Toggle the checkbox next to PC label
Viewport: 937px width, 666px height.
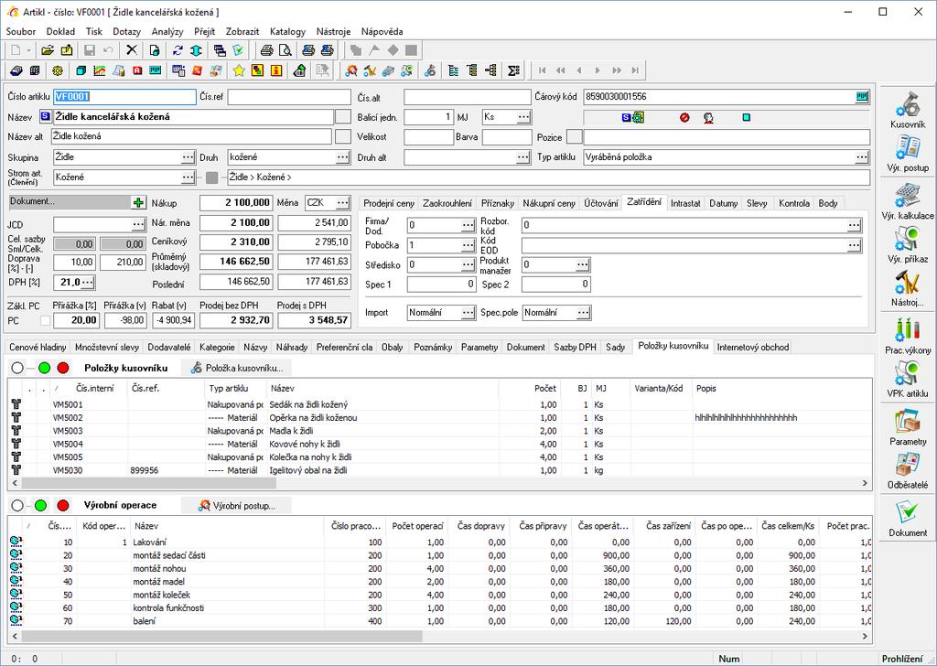point(45,321)
